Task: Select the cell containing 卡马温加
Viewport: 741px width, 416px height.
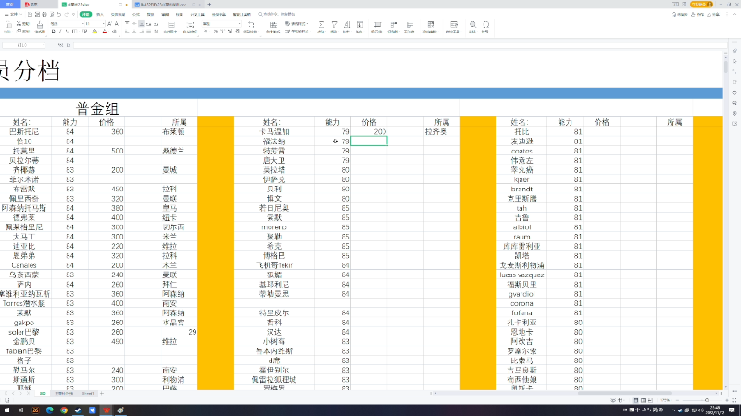Action: click(274, 131)
